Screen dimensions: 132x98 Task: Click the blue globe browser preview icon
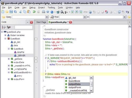pos(52,12)
